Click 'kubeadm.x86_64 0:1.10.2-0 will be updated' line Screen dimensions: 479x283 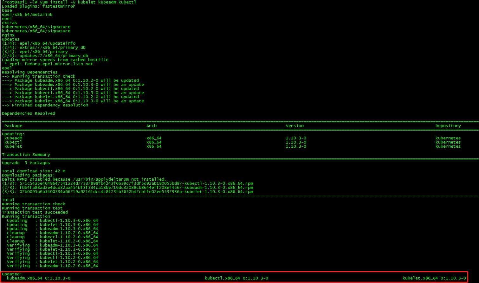pyautogui.click(x=70, y=80)
